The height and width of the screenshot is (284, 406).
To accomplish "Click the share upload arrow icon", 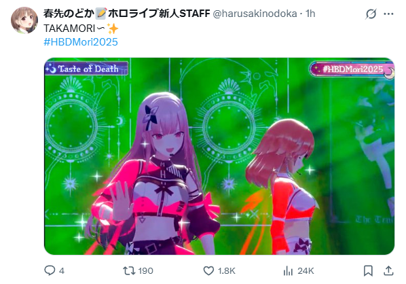I will (x=388, y=270).
